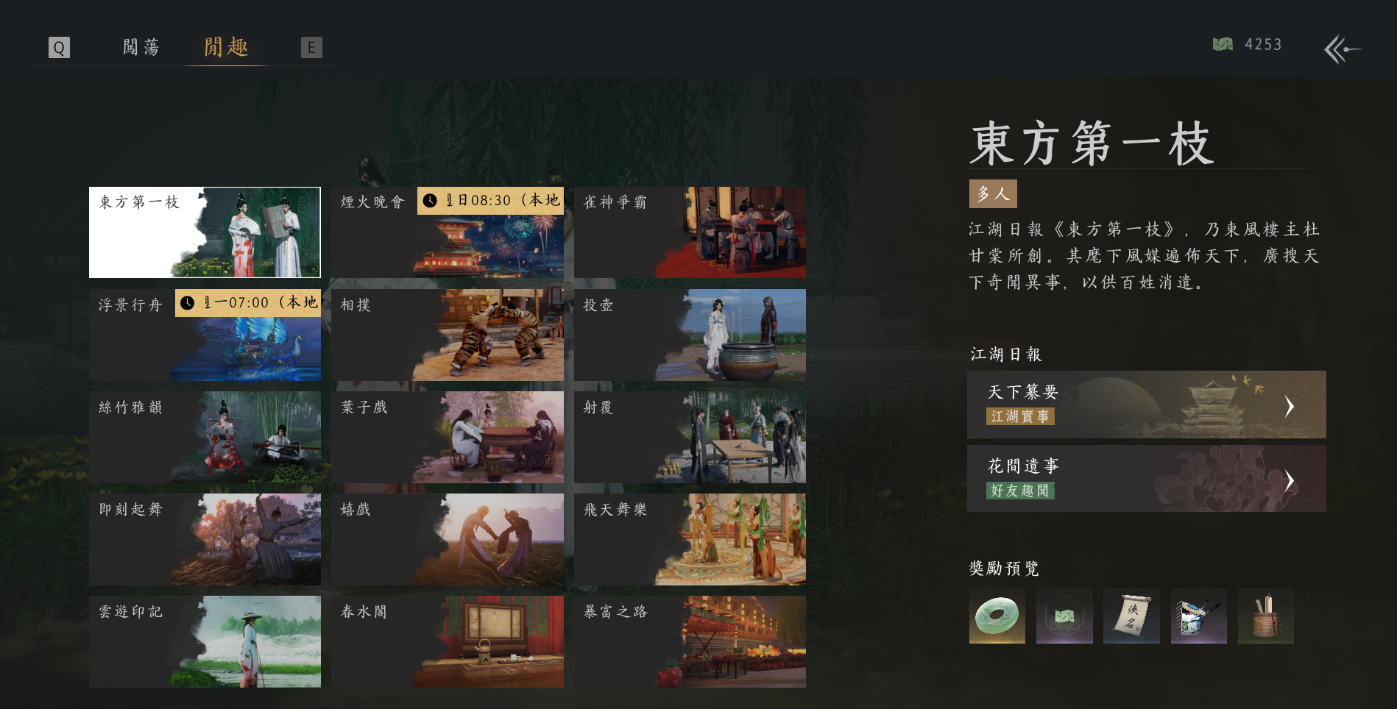Select the 浮景行舟 activity card
Screen dimensions: 1397x709
coord(205,335)
